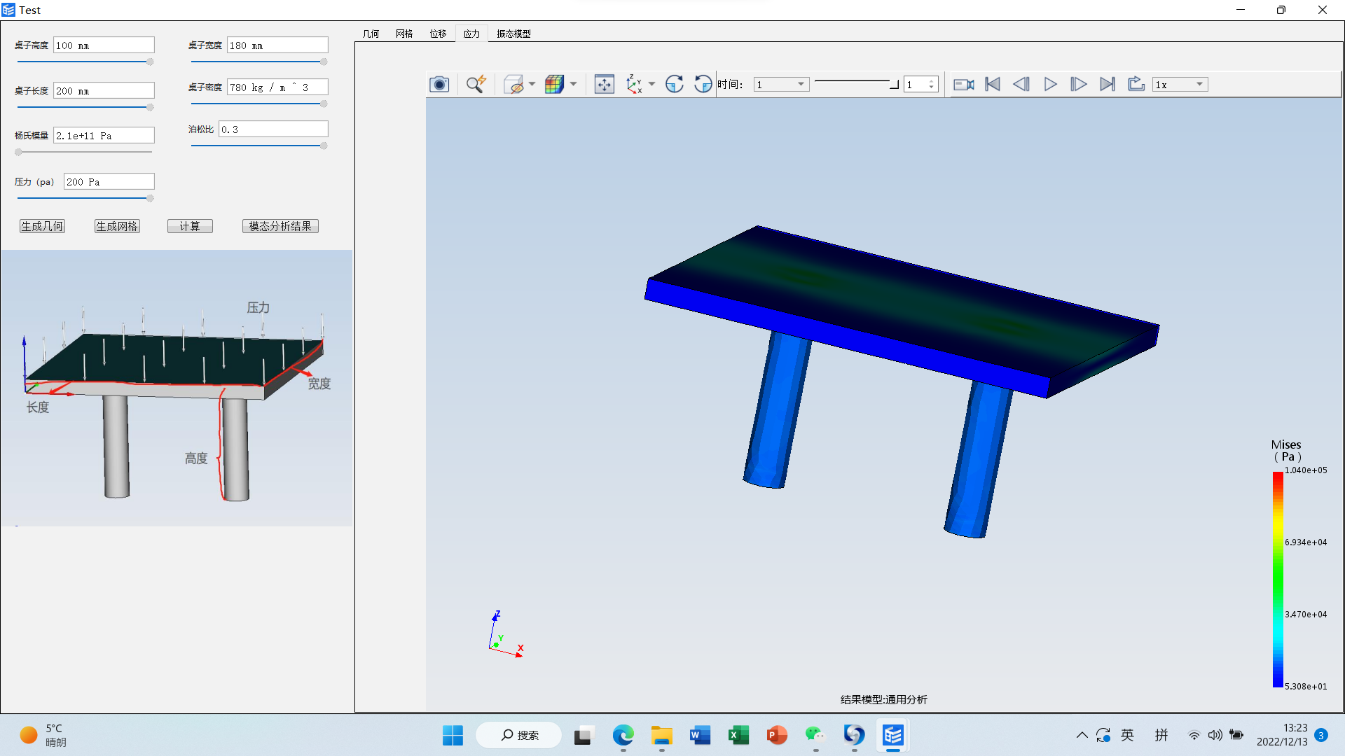
Task: Click the 模态分析结果 button
Action: click(x=280, y=226)
